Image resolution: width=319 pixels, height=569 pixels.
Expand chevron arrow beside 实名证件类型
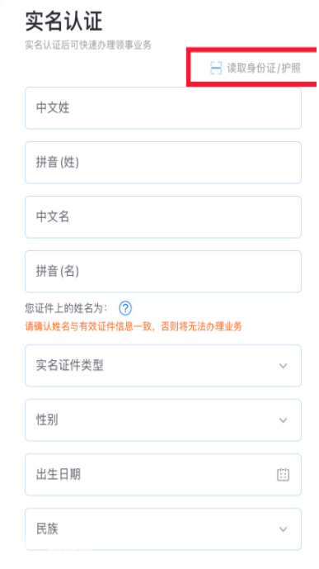284,366
